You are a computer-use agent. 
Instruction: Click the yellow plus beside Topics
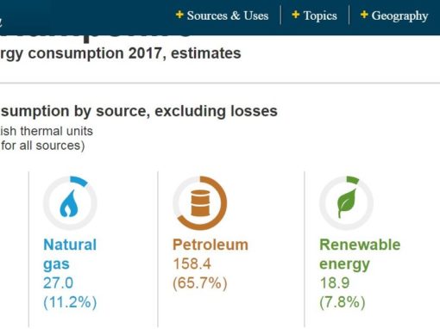296,15
